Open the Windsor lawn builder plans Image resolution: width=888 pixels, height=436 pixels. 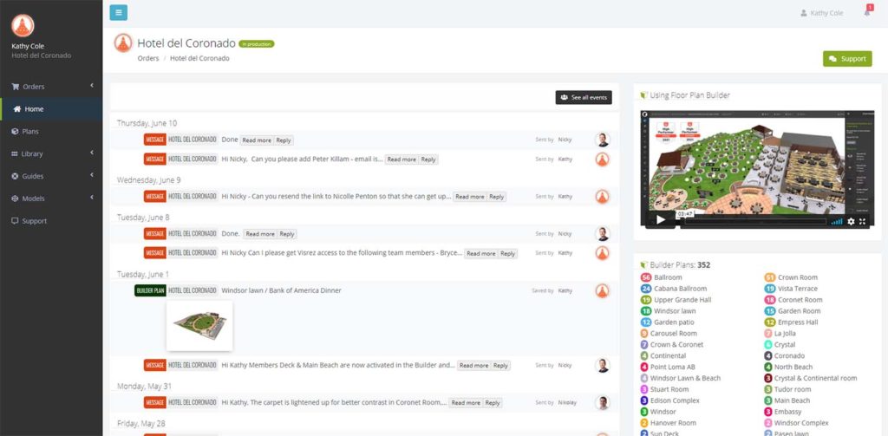675,311
